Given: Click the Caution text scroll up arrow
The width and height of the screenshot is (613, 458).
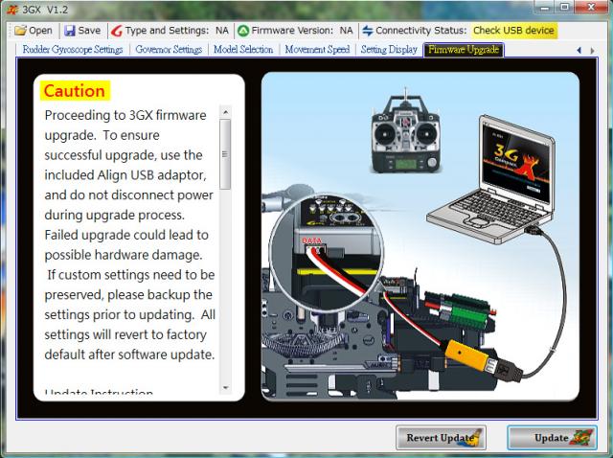Looking at the screenshot, I should click(x=225, y=112).
